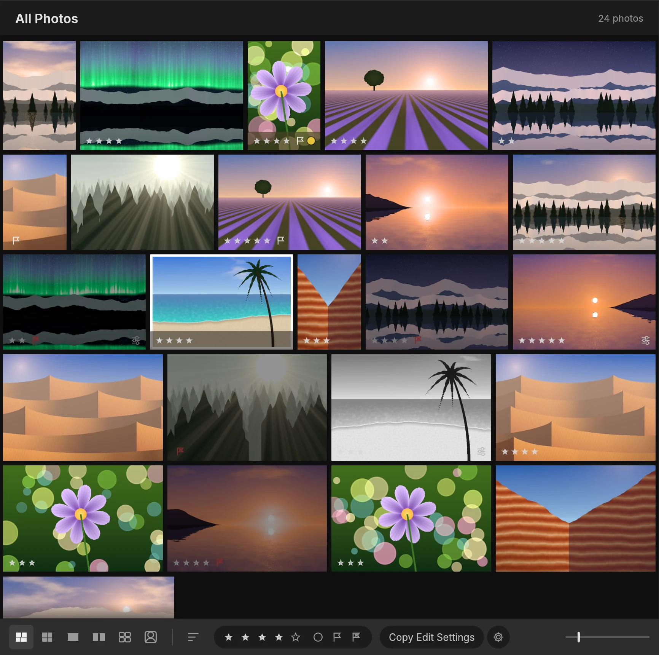The image size is (659, 655).
Task: Click edit sliders icon on black-and-white palm photo
Action: coord(481,451)
